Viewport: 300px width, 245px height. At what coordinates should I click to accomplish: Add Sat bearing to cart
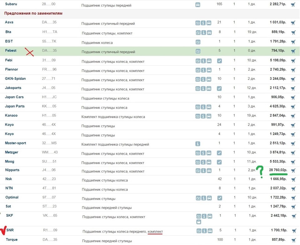pos(293,207)
